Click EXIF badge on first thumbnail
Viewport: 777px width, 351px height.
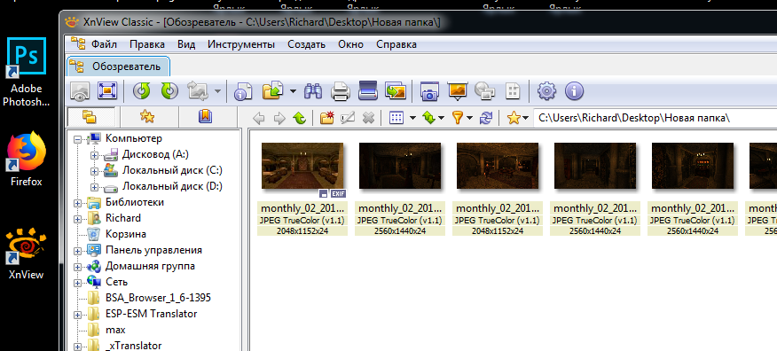pyautogui.click(x=339, y=193)
